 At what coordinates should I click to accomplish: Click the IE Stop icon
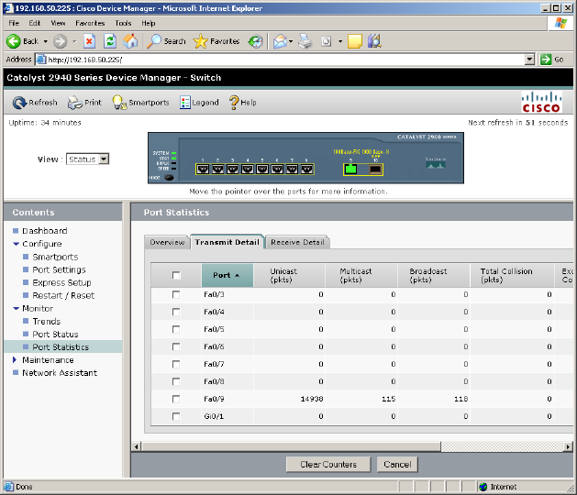[x=89, y=41]
